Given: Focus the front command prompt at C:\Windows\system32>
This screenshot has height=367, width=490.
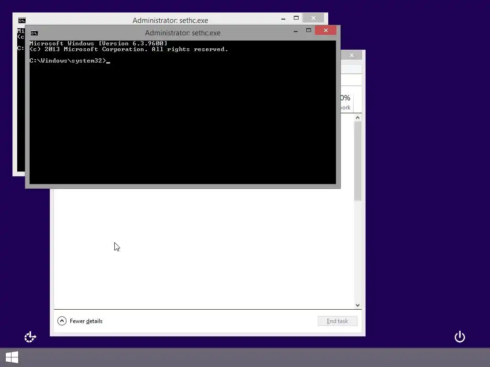Looking at the screenshot, I should (x=70, y=61).
